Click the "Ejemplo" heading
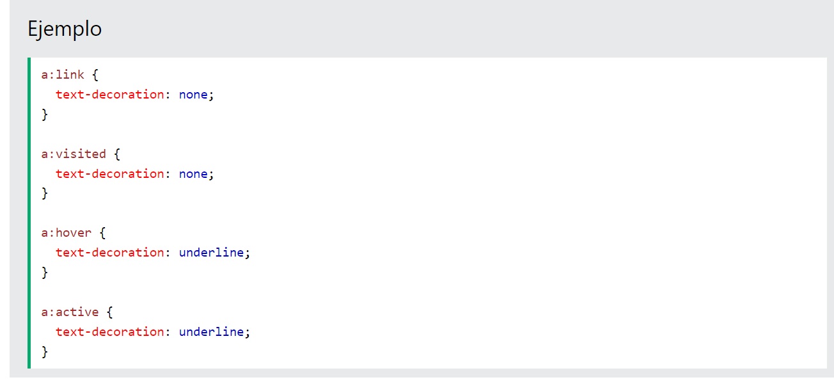 (65, 29)
